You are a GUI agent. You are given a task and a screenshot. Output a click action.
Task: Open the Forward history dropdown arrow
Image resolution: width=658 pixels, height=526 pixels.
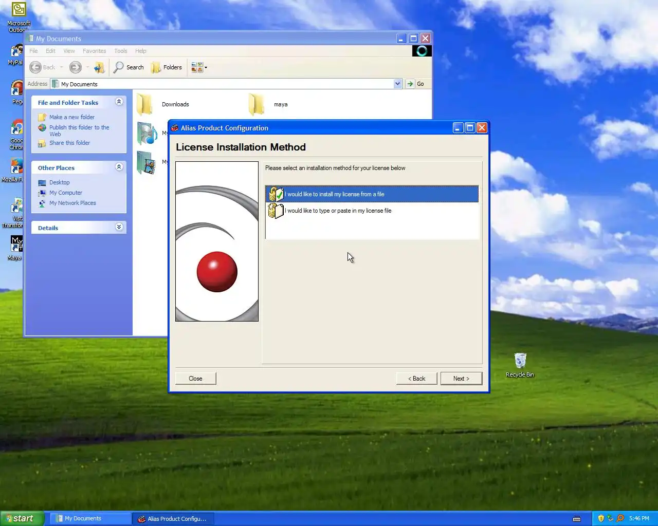[87, 67]
